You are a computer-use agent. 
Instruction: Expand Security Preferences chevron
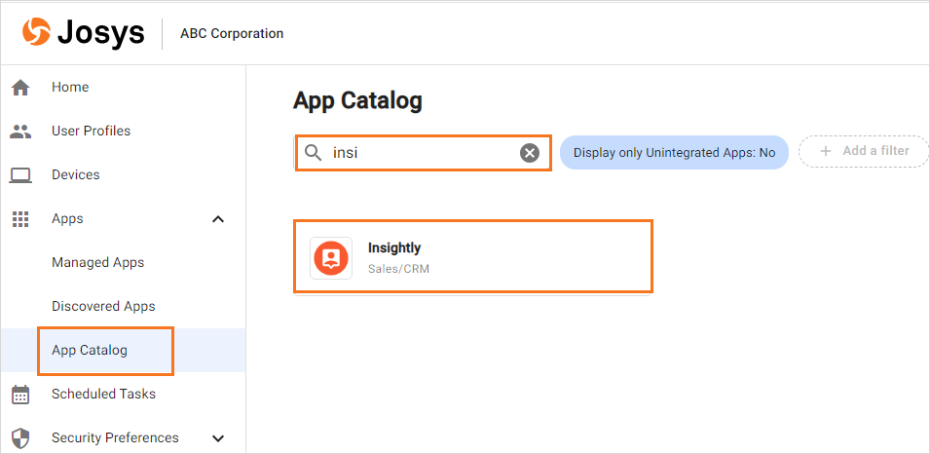[x=218, y=438]
